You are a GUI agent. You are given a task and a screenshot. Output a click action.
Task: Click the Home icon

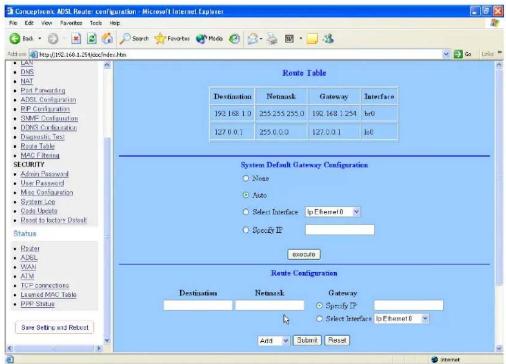coord(107,38)
